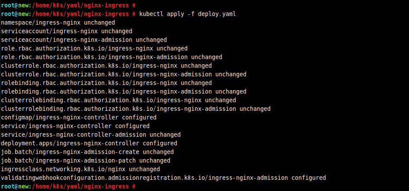409x191 pixels.
Task: Click the job.batch/ingress-nginx-admission-create line
Action: (87, 152)
